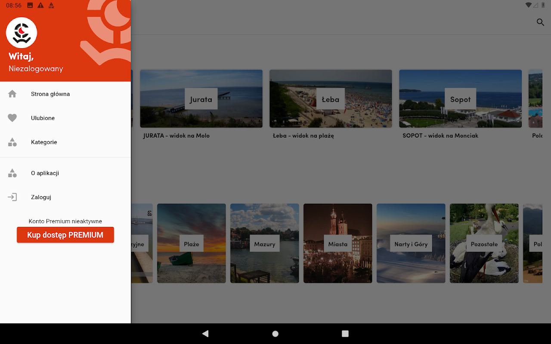This screenshot has height=344, width=551.
Task: Tap Kup dostęp PREMIUM button
Action: [x=65, y=235]
